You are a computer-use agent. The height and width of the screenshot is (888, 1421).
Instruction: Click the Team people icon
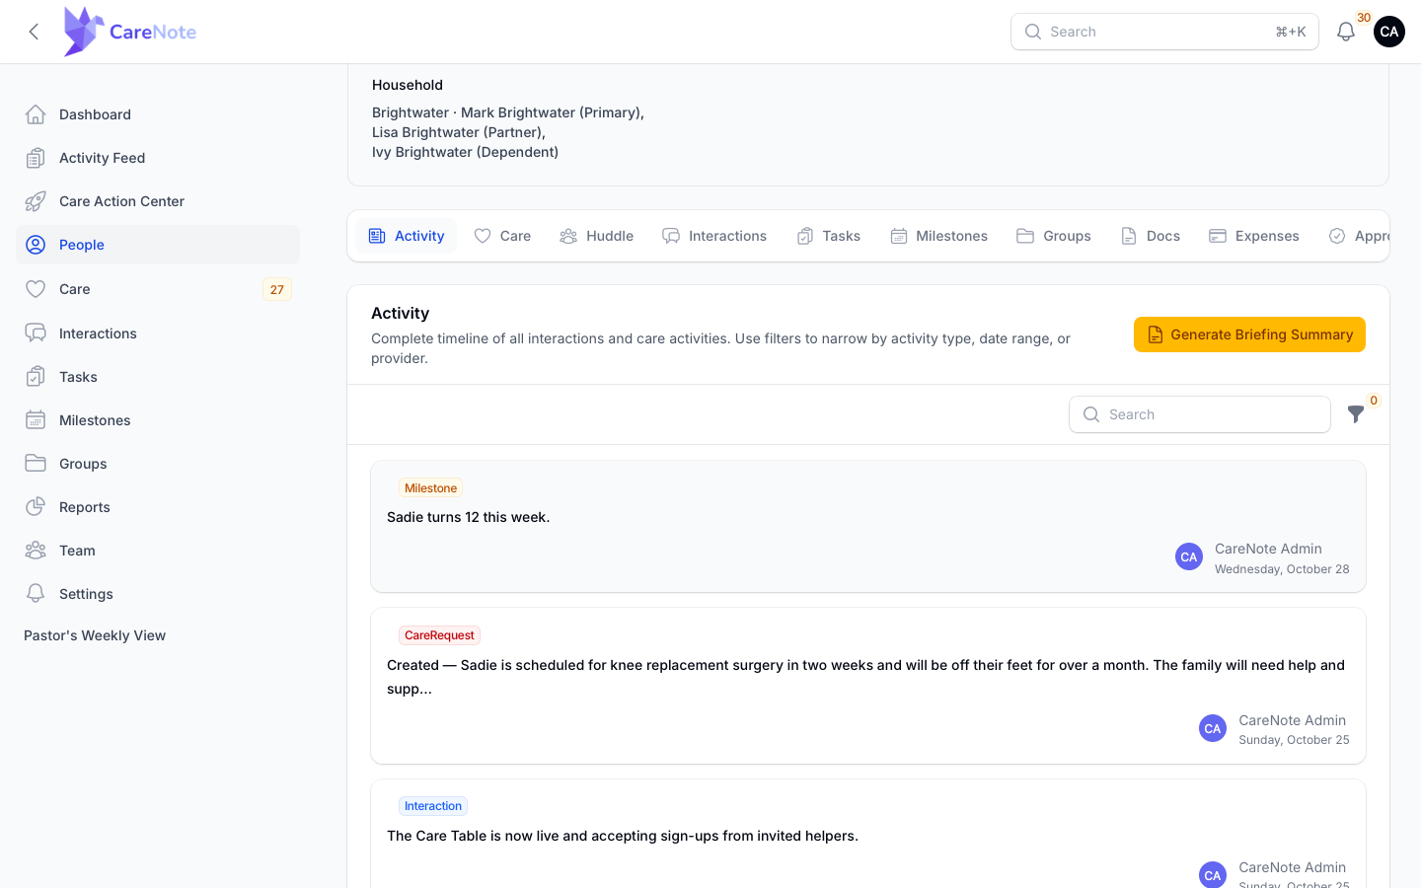(36, 551)
